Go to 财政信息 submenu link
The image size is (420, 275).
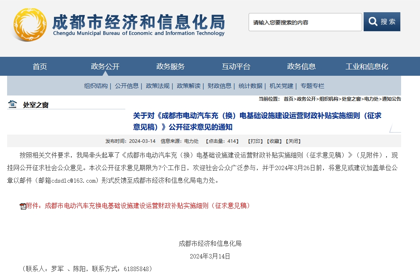[x=219, y=86]
